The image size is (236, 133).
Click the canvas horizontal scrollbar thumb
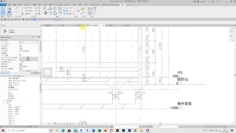point(160,124)
